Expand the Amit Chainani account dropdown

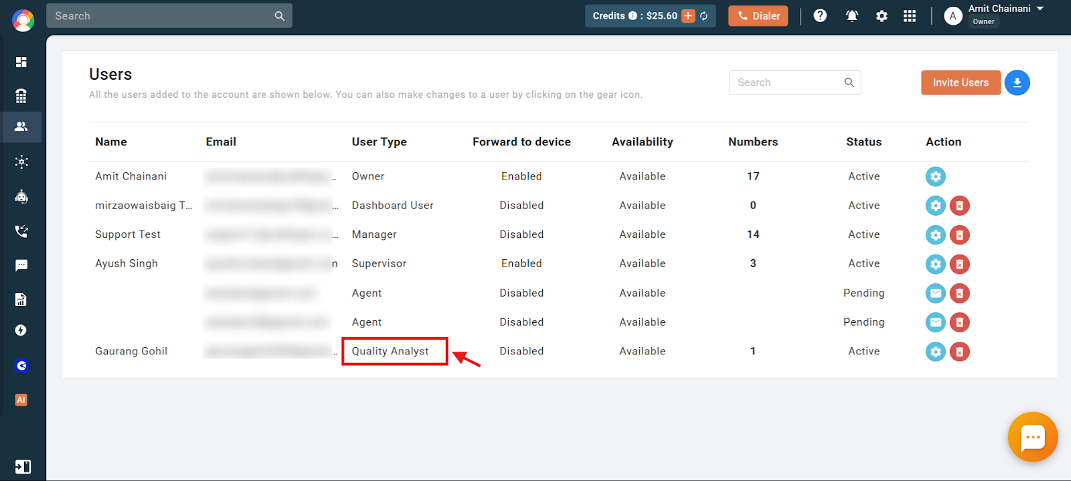coord(1040,9)
